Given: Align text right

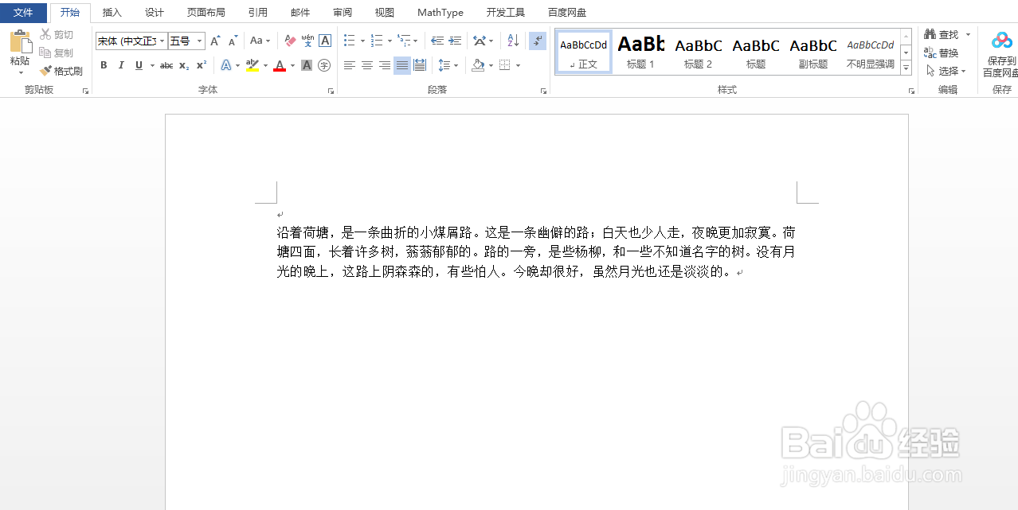Looking at the screenshot, I should coord(385,65).
